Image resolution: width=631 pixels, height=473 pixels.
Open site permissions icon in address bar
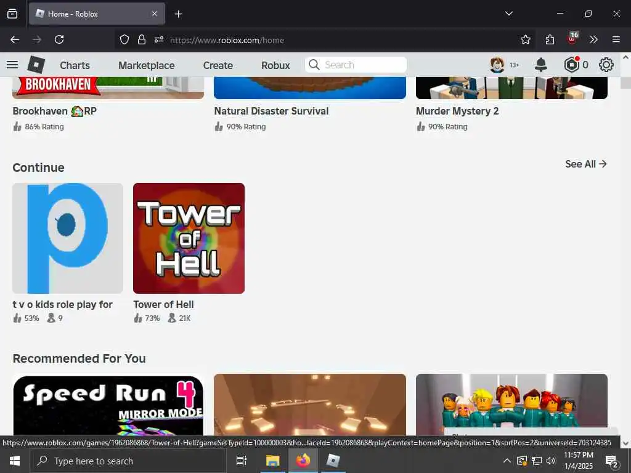(x=159, y=39)
